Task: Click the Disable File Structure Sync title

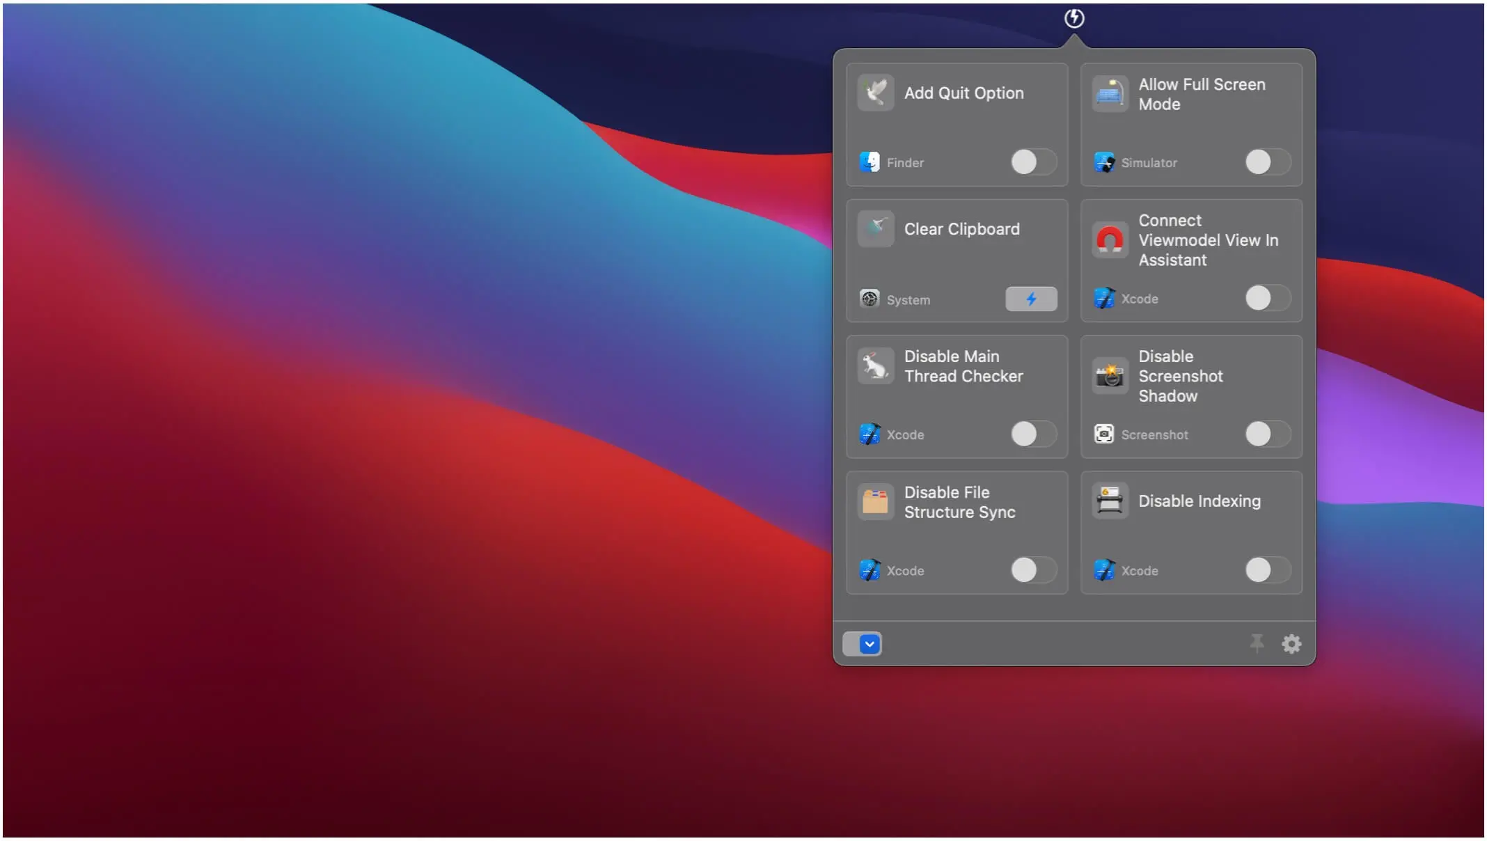Action: click(x=960, y=502)
